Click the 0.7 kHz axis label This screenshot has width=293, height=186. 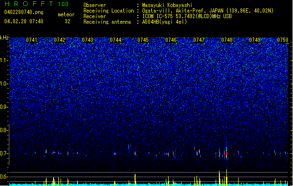[x=4, y=153]
